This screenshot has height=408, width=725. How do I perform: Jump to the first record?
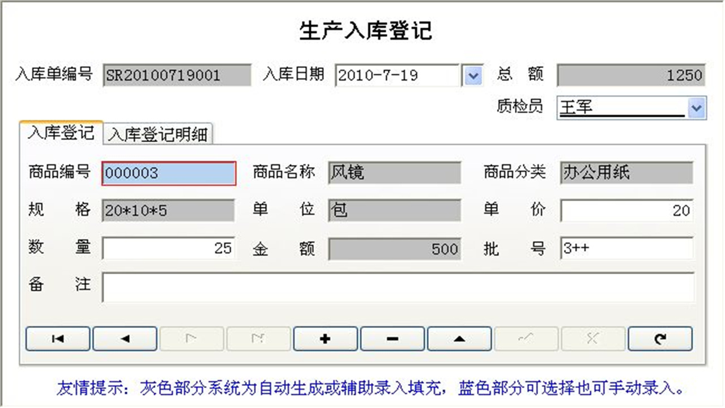57,338
